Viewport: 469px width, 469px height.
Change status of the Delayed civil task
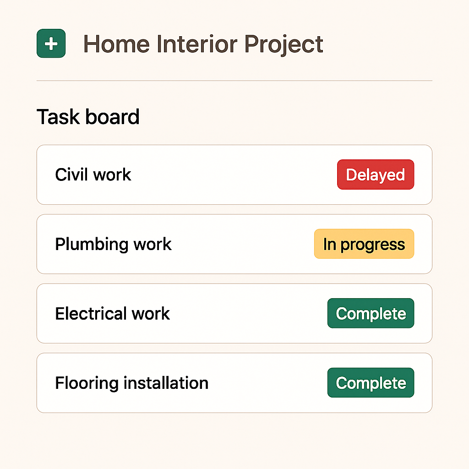click(x=376, y=175)
